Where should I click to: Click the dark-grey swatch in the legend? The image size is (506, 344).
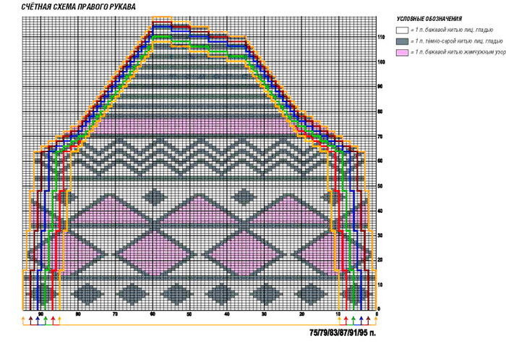[402, 41]
